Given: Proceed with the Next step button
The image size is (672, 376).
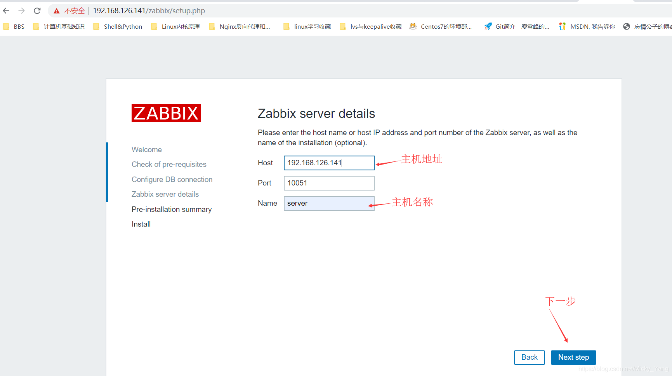Looking at the screenshot, I should click(x=573, y=357).
